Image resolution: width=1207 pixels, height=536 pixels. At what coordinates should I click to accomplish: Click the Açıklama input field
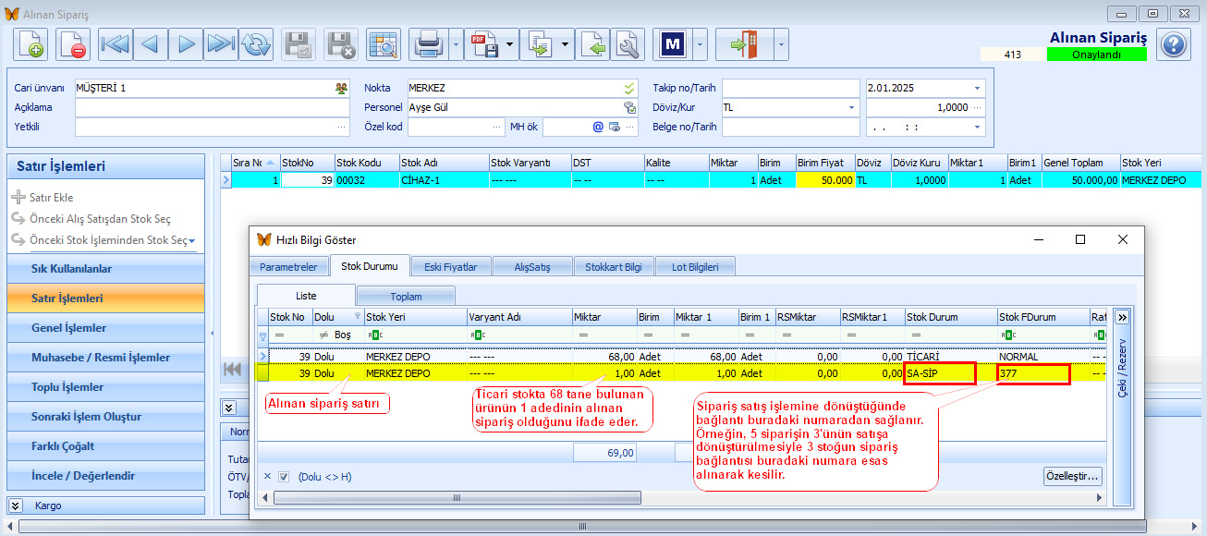point(212,107)
